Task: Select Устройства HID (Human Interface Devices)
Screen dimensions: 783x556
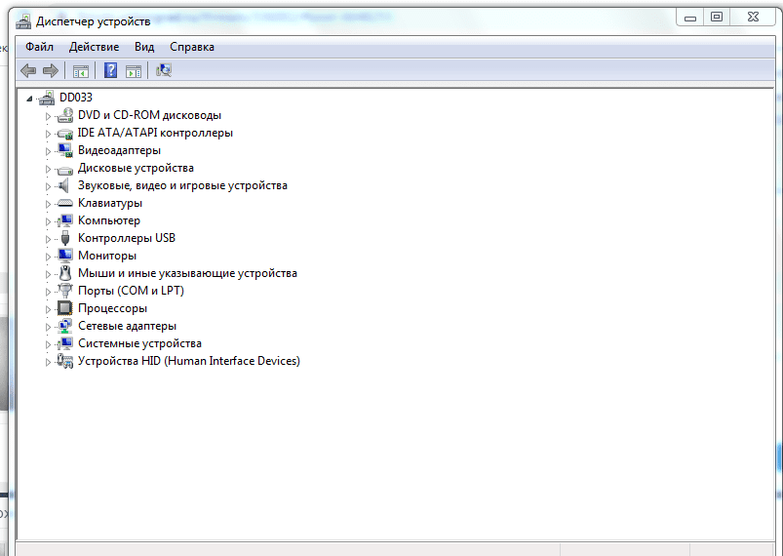Action: click(189, 361)
